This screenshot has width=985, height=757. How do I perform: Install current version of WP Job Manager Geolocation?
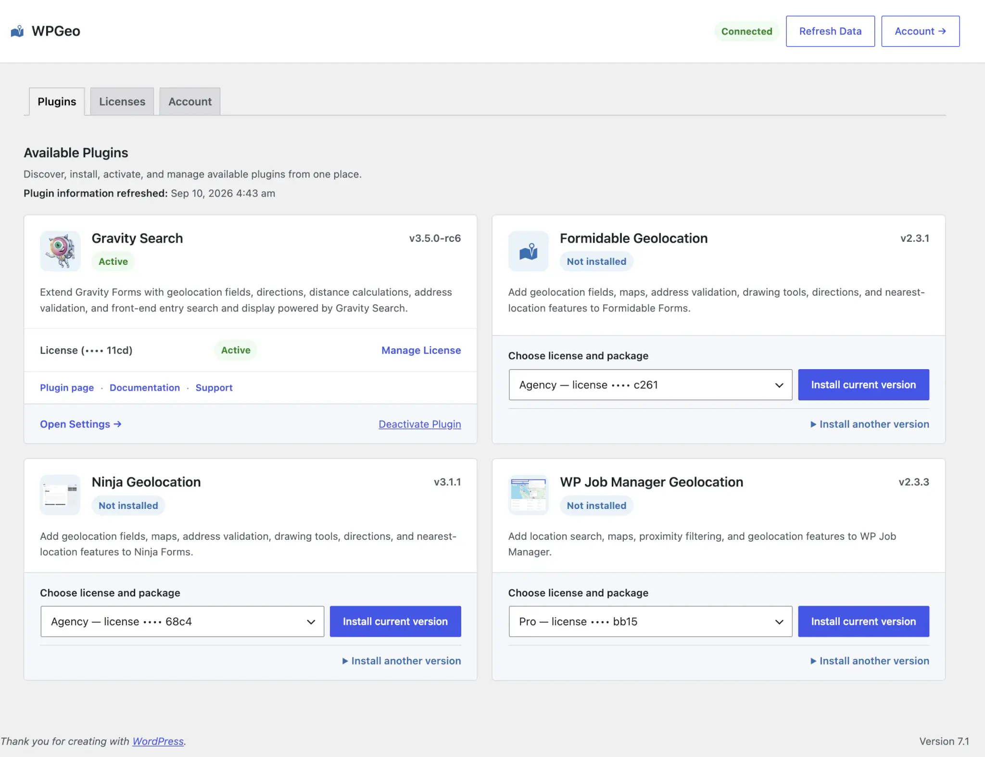pos(863,621)
